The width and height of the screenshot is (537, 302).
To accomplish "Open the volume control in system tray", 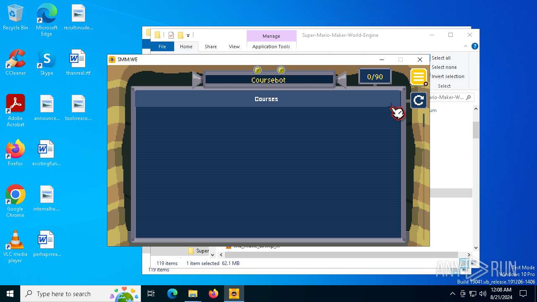I will [x=483, y=294].
